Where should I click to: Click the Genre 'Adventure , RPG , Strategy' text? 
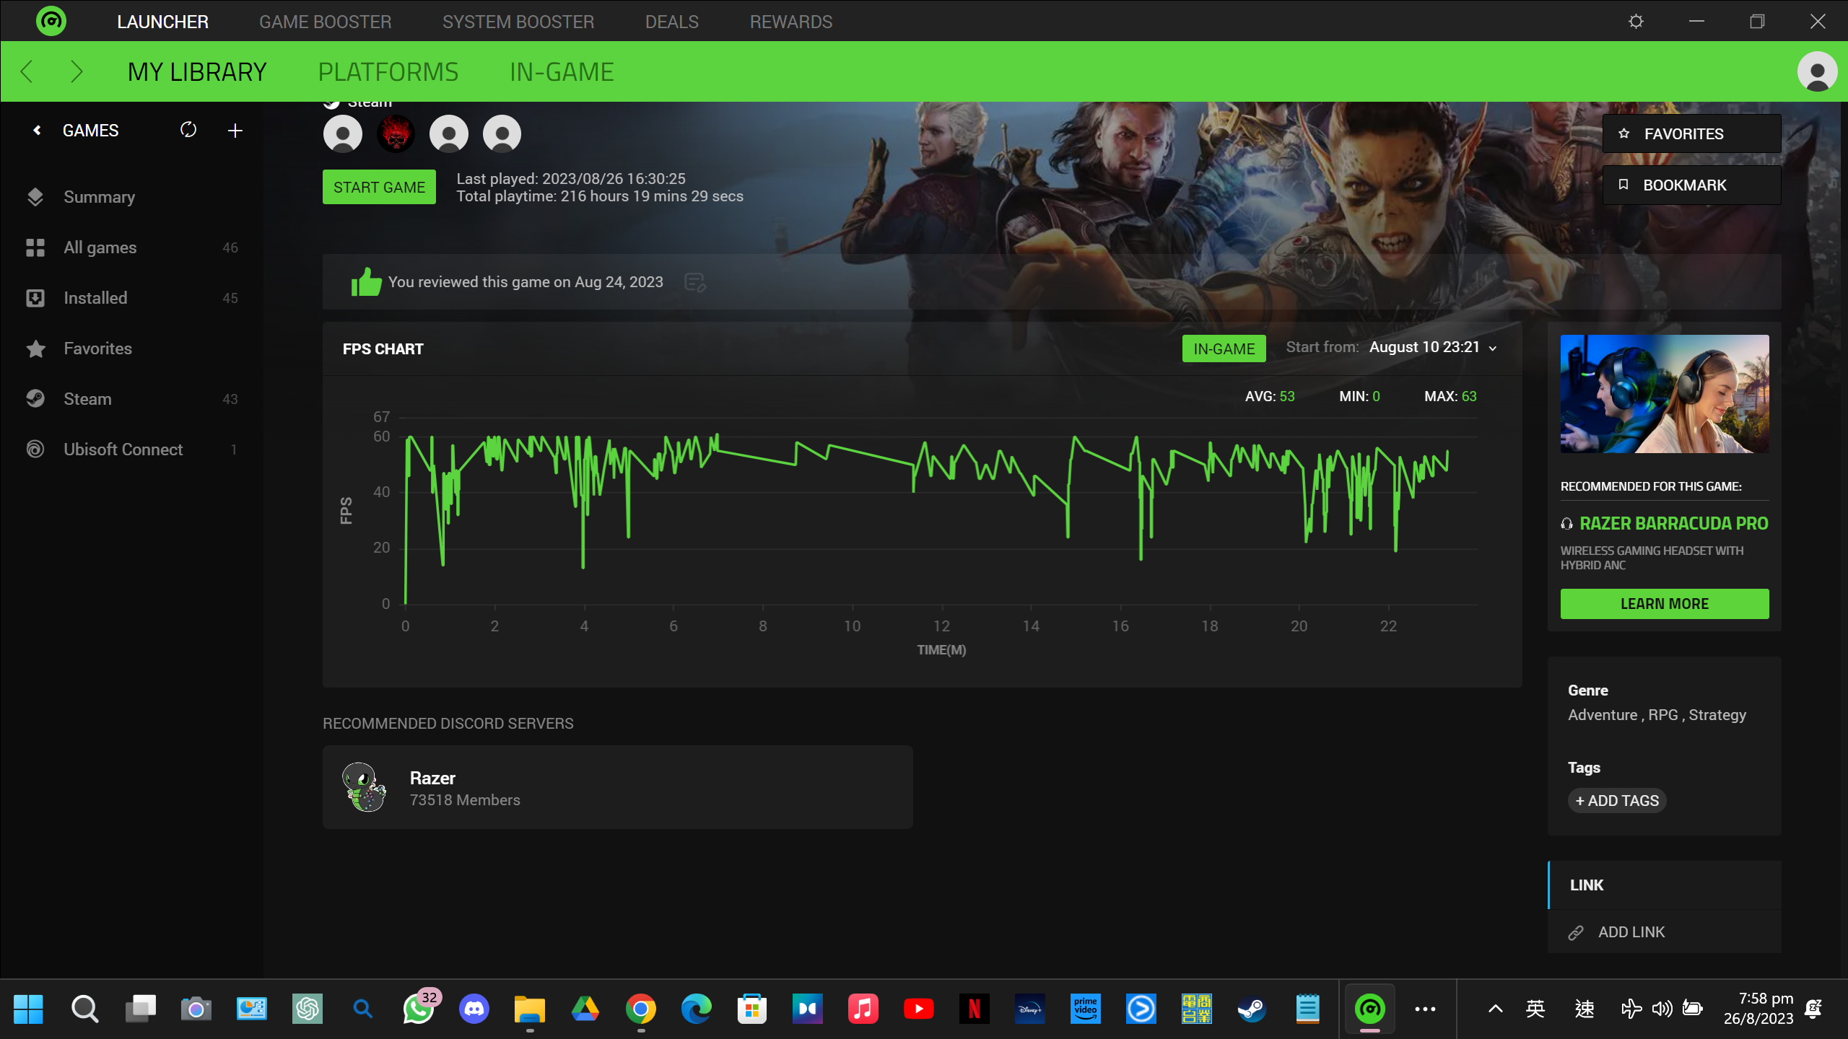tap(1657, 715)
